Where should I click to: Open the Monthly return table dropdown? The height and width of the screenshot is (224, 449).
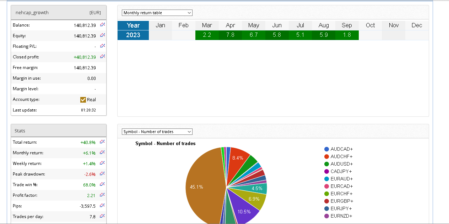tap(157, 13)
